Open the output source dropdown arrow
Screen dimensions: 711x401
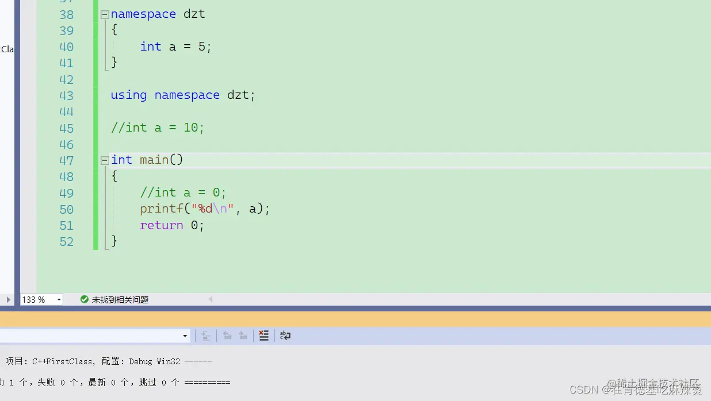[x=185, y=336]
